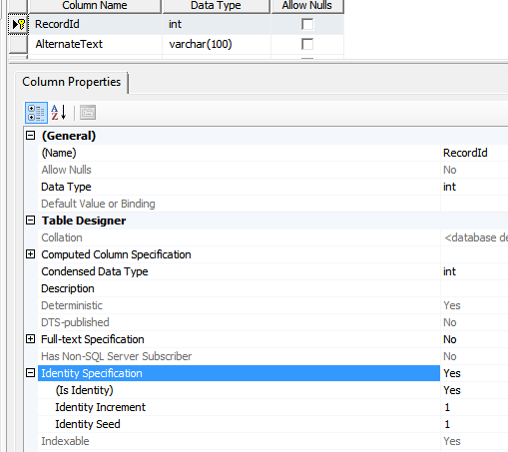
Task: Click the int data type cell for RecordId
Action: (217, 24)
